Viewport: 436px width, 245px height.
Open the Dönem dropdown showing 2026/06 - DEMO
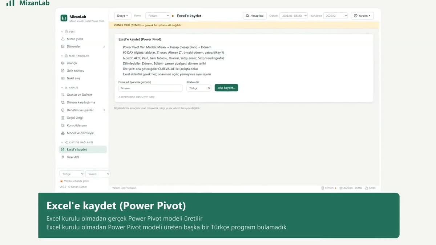pyautogui.click(x=294, y=16)
